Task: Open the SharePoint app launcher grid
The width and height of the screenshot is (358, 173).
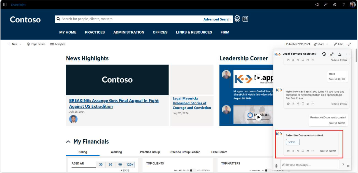Action: 5,5
